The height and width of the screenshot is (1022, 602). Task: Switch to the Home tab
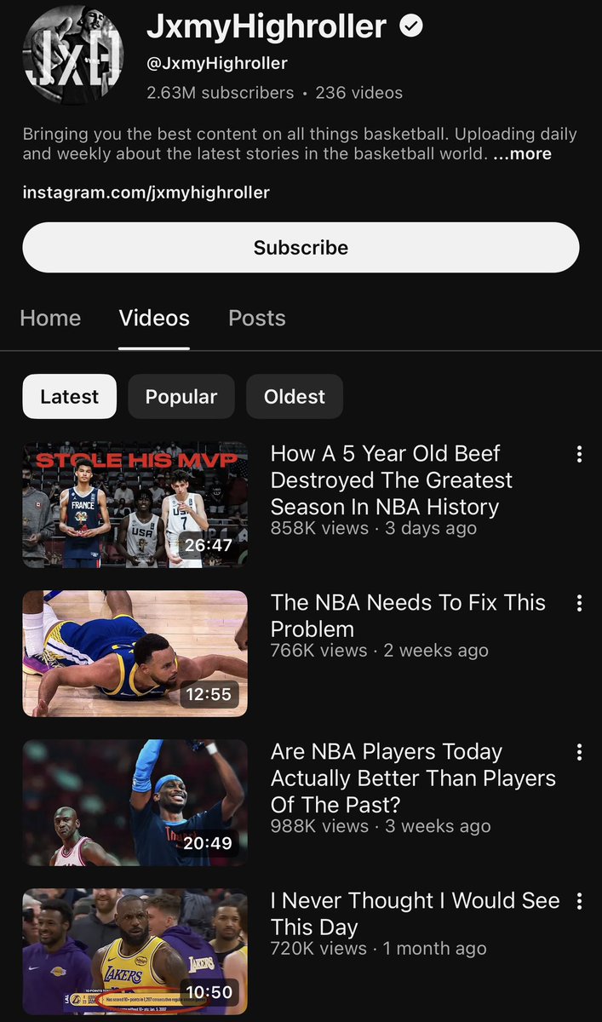coord(50,319)
